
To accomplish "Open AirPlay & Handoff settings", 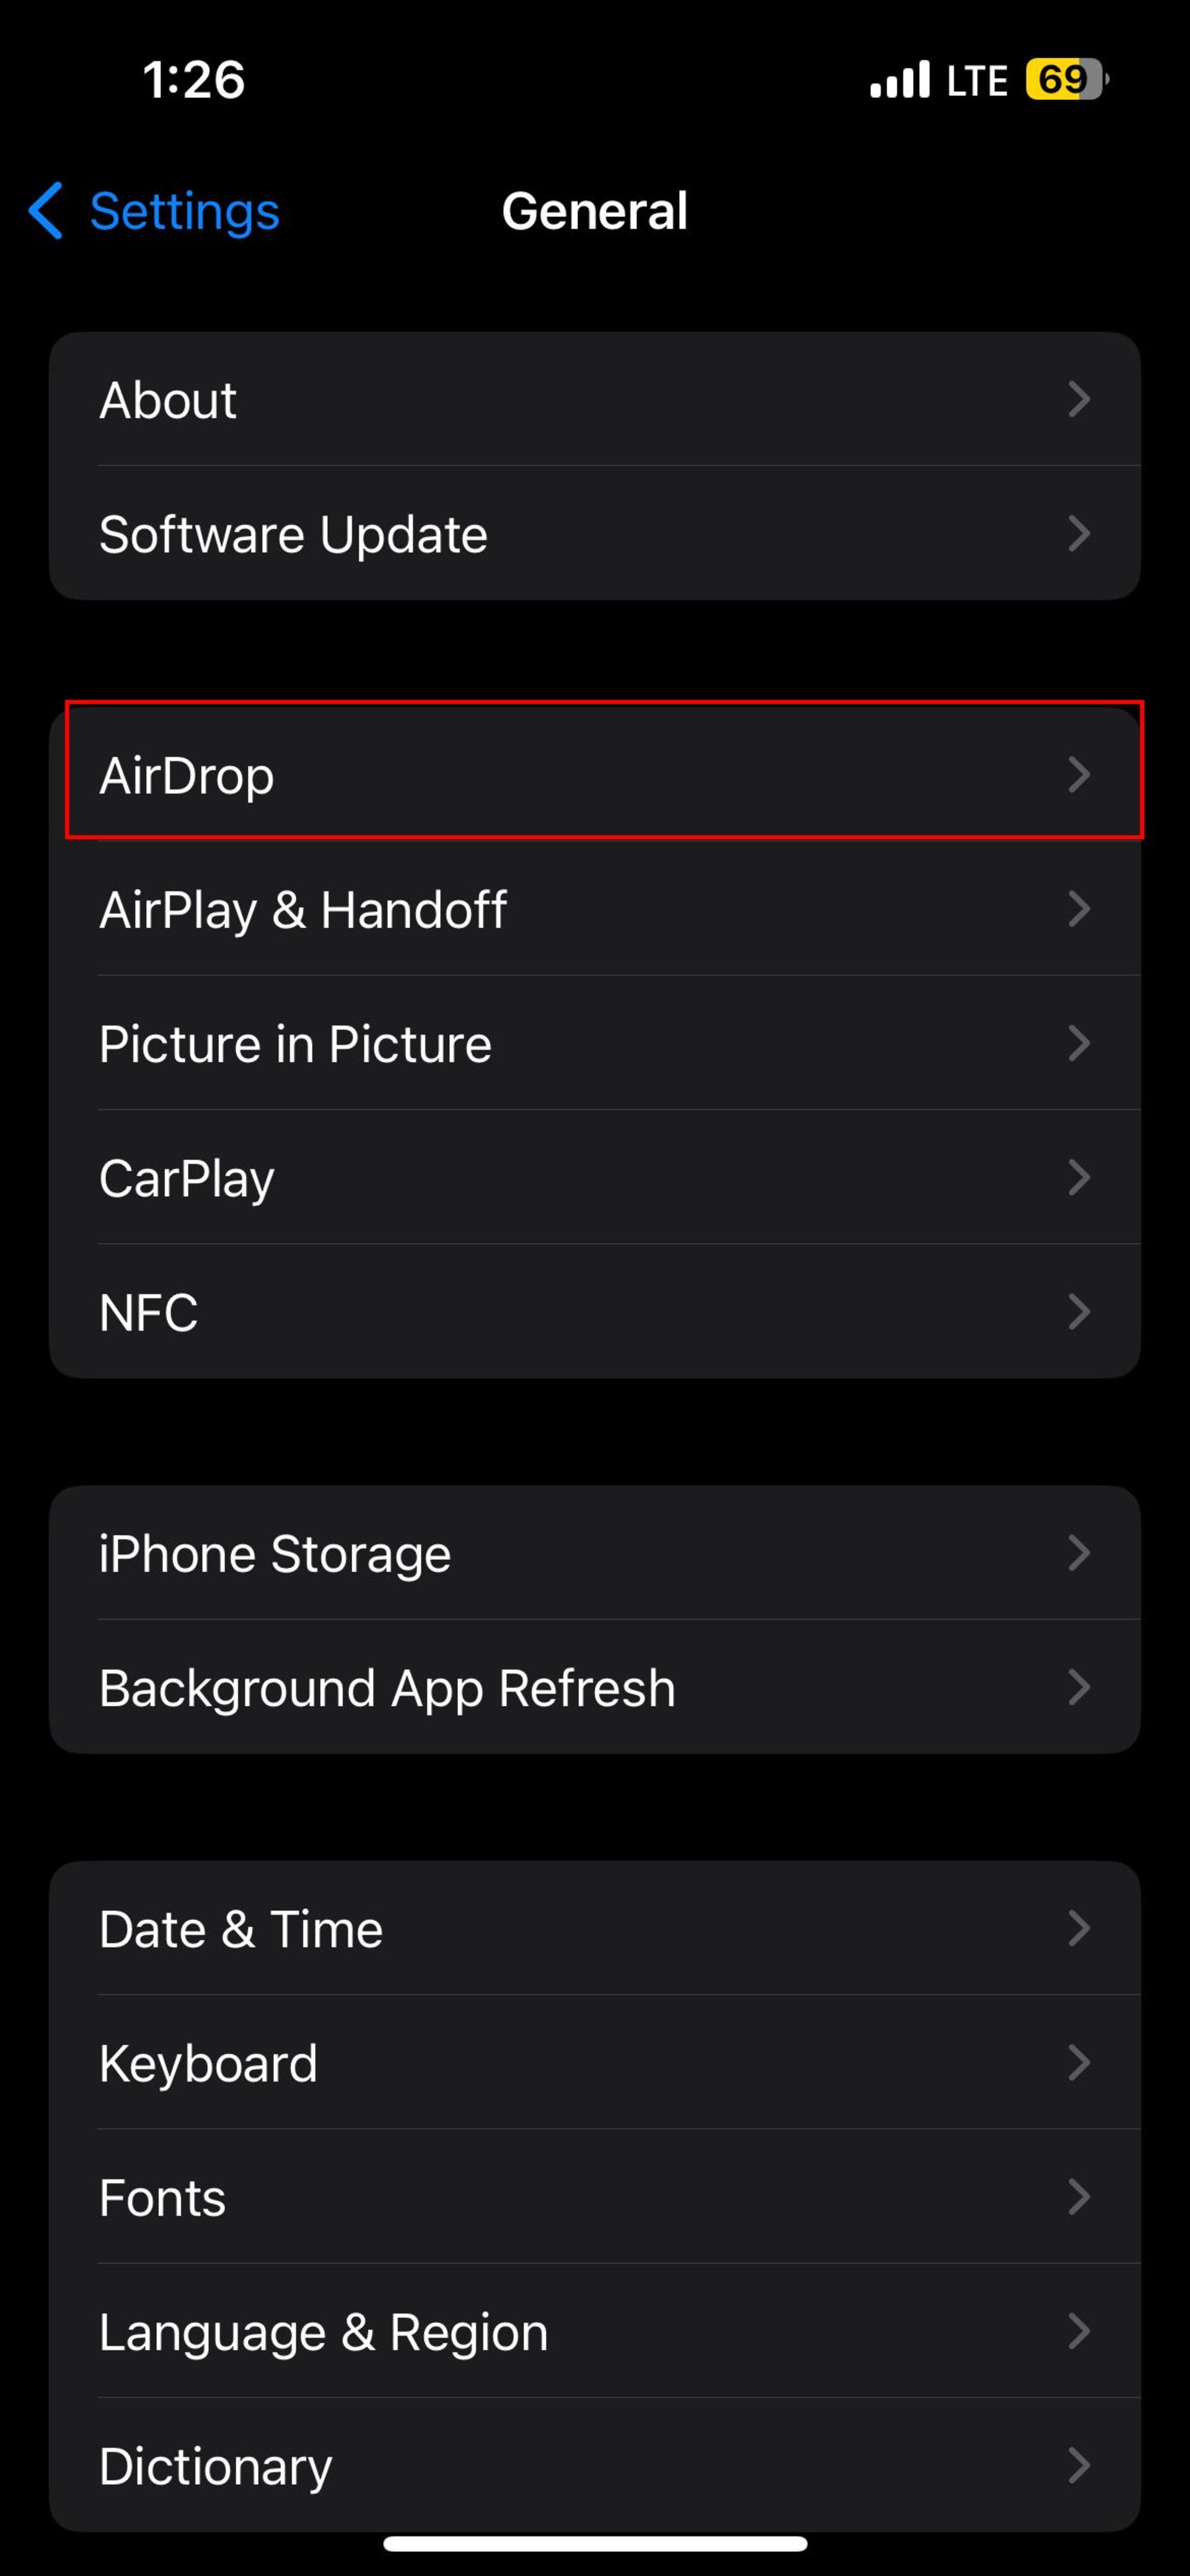I will pos(594,908).
